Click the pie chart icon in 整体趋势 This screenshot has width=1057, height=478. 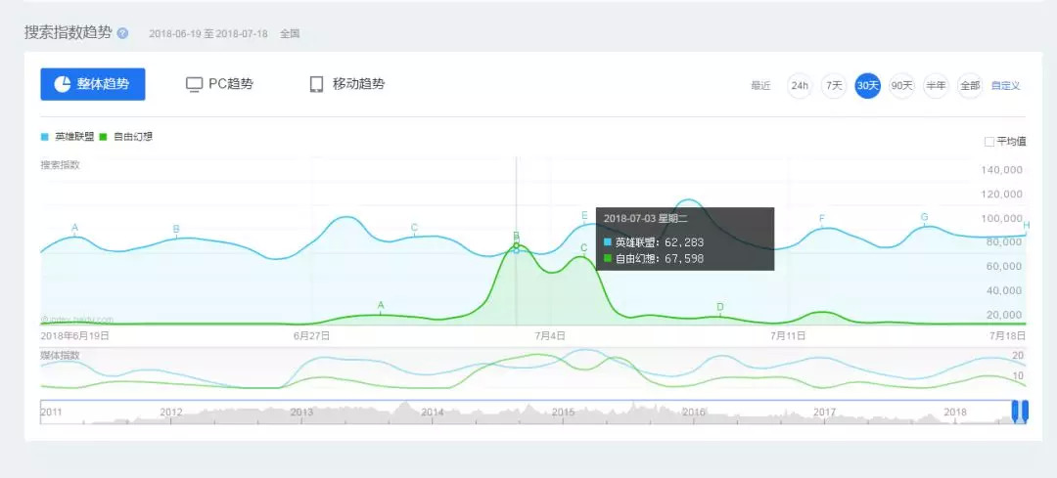62,84
